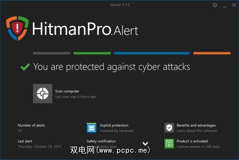Minimize the HitmanPro.Alert window

point(224,5)
